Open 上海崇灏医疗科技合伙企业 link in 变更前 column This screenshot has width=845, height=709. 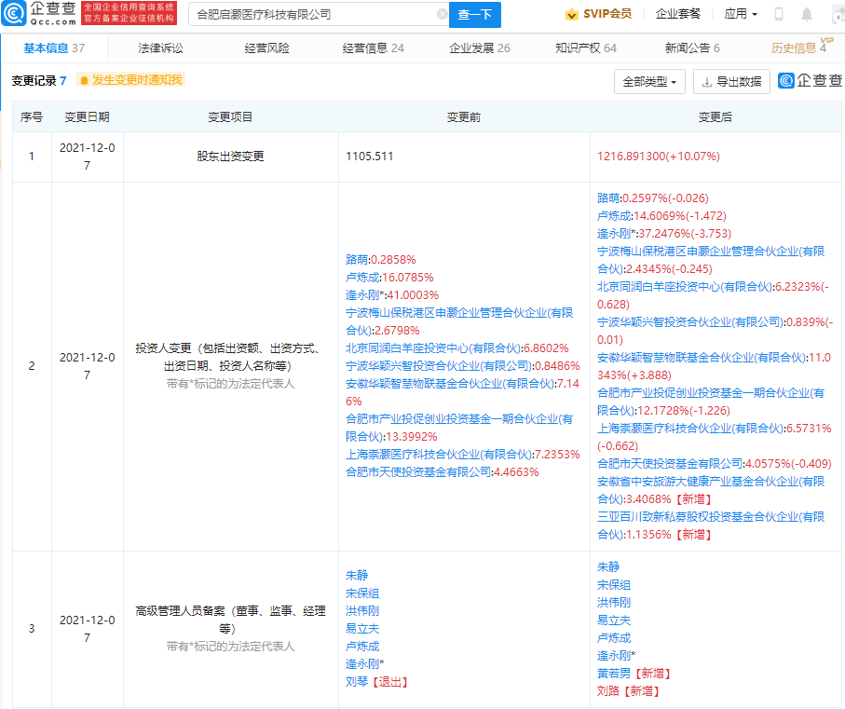click(x=438, y=454)
